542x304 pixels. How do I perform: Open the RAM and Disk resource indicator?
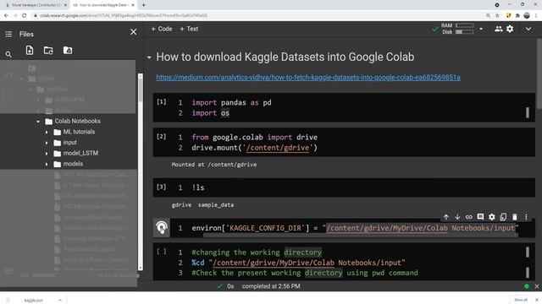pos(457,29)
